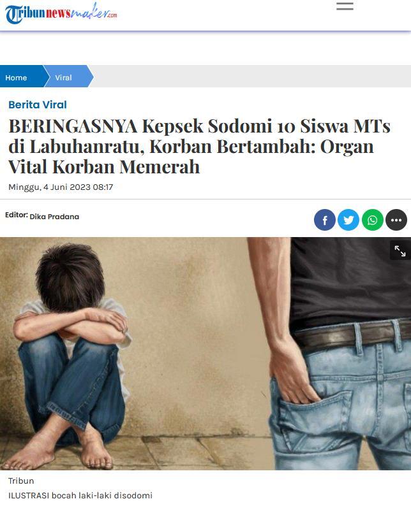The height and width of the screenshot is (506, 411).
Task: Expand the article image fullscreen
Action: (400, 250)
